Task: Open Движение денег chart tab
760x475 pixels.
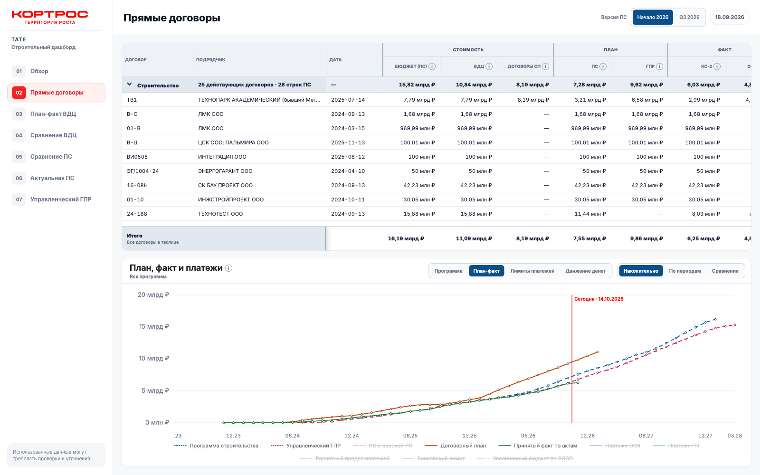Action: 586,271
